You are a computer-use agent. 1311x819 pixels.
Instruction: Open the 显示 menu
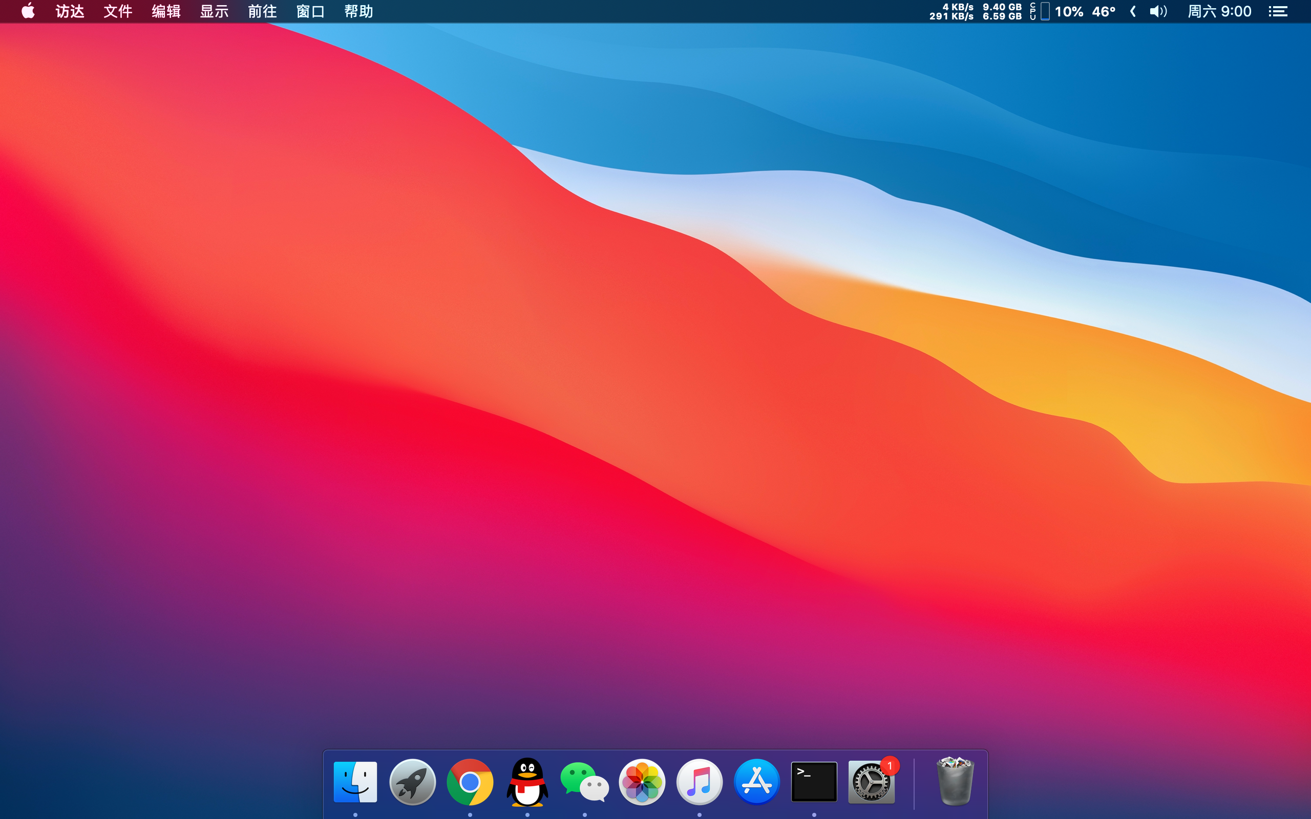[x=215, y=11]
